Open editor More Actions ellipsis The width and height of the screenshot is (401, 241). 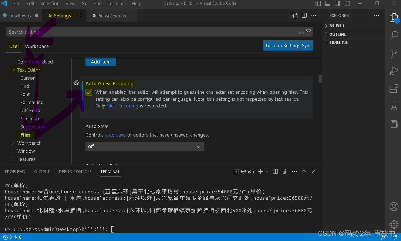(x=314, y=16)
